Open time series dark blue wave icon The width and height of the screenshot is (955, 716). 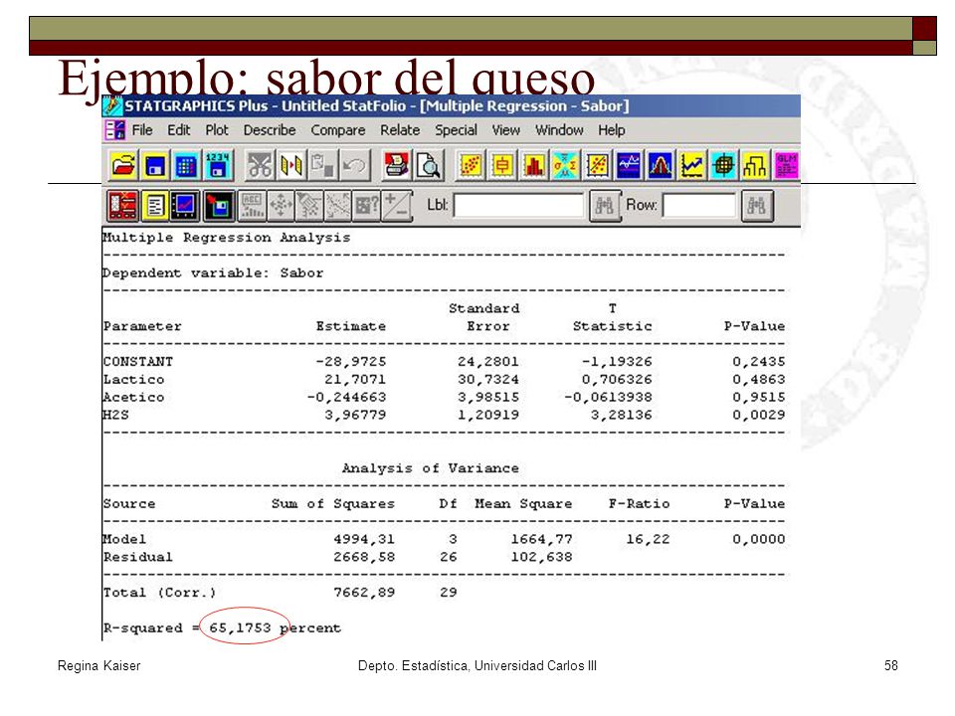click(x=629, y=165)
